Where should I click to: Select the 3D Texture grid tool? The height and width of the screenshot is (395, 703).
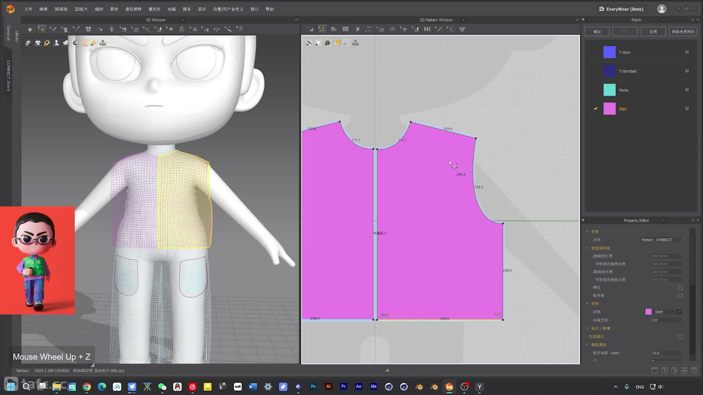pos(135,29)
